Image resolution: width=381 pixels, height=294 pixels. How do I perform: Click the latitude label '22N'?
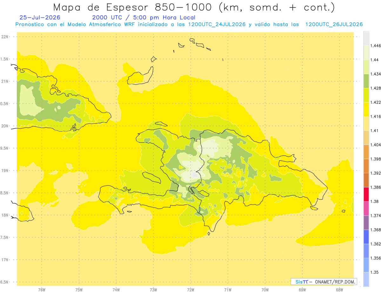point(5,37)
